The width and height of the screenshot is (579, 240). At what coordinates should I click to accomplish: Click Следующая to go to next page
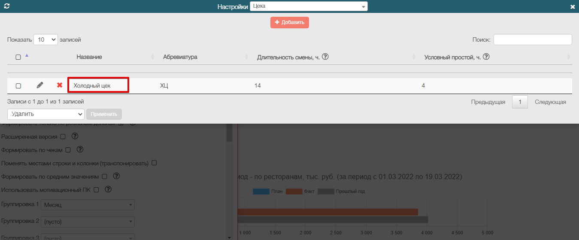tap(550, 102)
